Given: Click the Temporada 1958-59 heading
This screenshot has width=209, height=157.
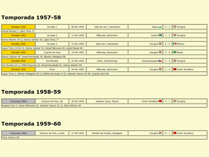Looking at the screenshot, I should (x=31, y=92).
